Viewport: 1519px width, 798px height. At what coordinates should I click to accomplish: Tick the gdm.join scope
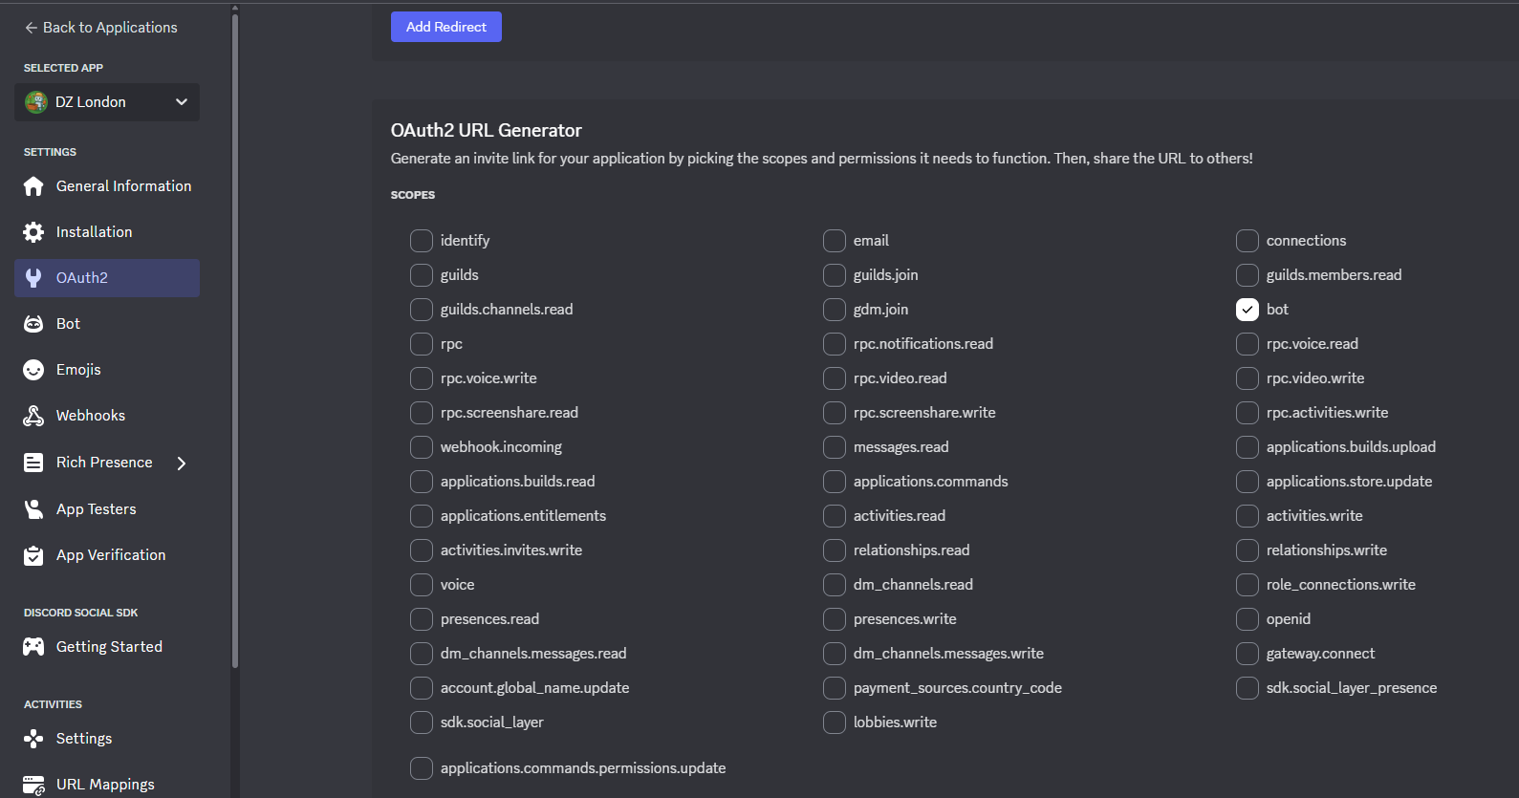[x=835, y=310]
